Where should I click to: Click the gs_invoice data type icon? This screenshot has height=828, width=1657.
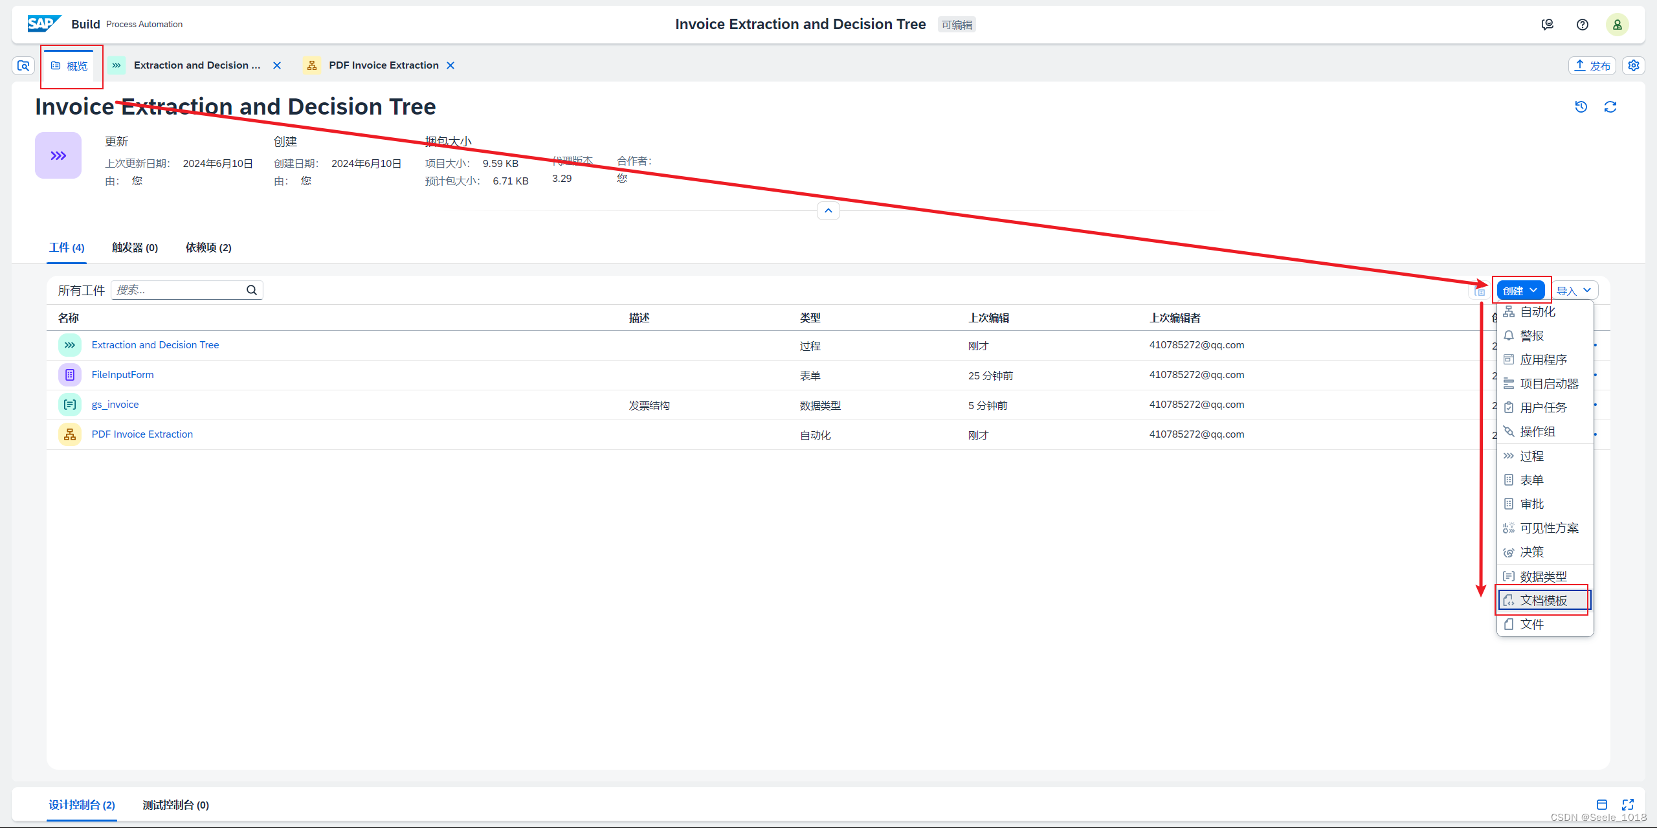(x=70, y=405)
